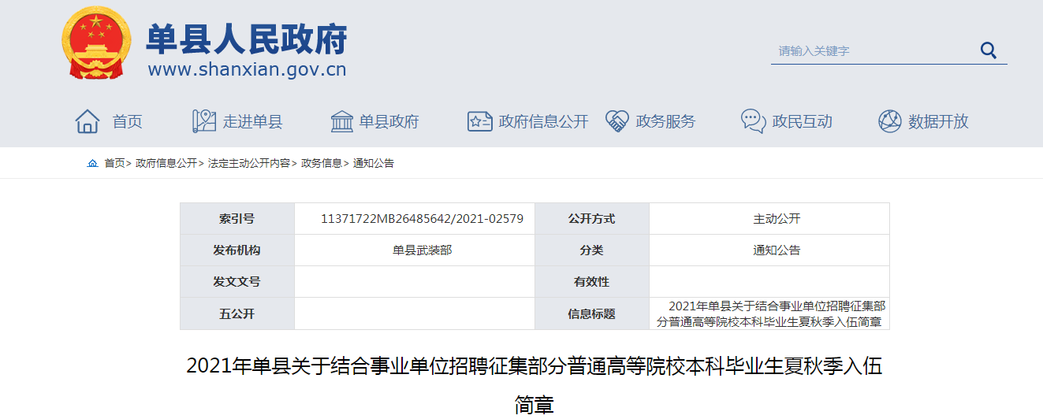Go to 政务信息 in the breadcrumb
Image resolution: width=1043 pixels, height=419 pixels.
point(322,163)
